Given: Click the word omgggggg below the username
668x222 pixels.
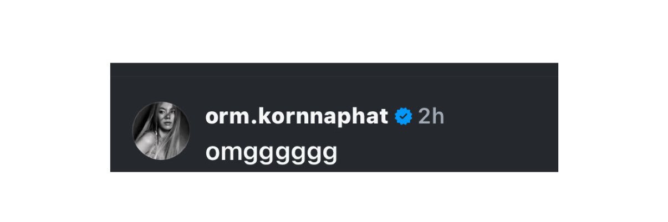Looking at the screenshot, I should point(271,152).
